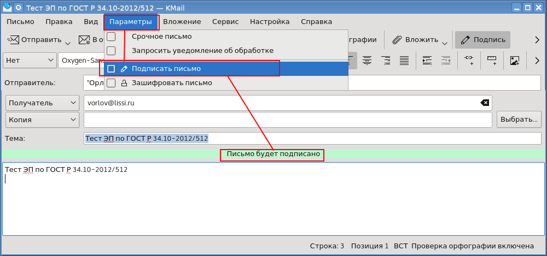Open the dropdown arrow next to Отправить
This screenshot has width=547, height=256.
tap(68, 43)
